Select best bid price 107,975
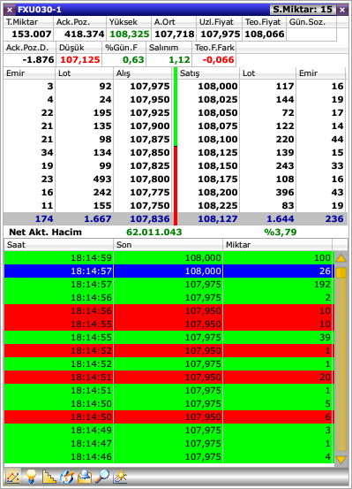Image resolution: width=352 pixels, height=489 pixels. pos(150,86)
